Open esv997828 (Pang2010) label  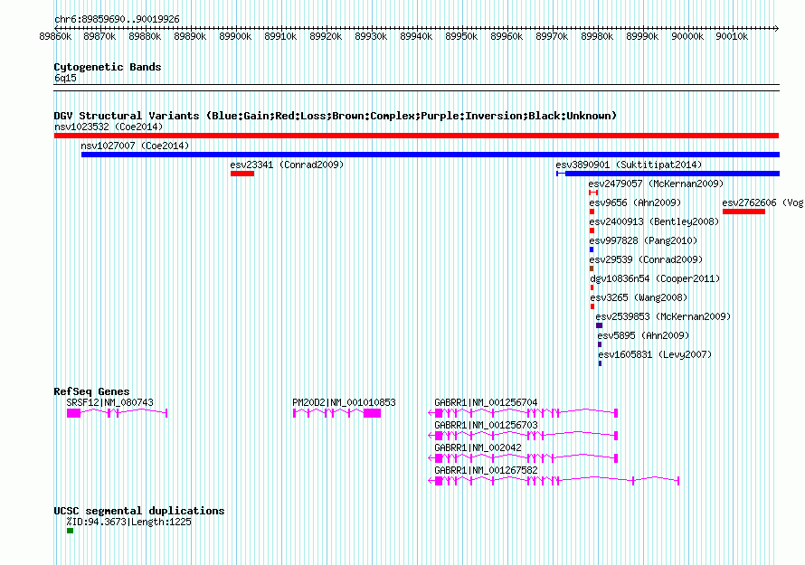pyautogui.click(x=643, y=240)
